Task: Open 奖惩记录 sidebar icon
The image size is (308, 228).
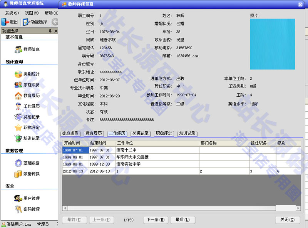Action: (18, 117)
